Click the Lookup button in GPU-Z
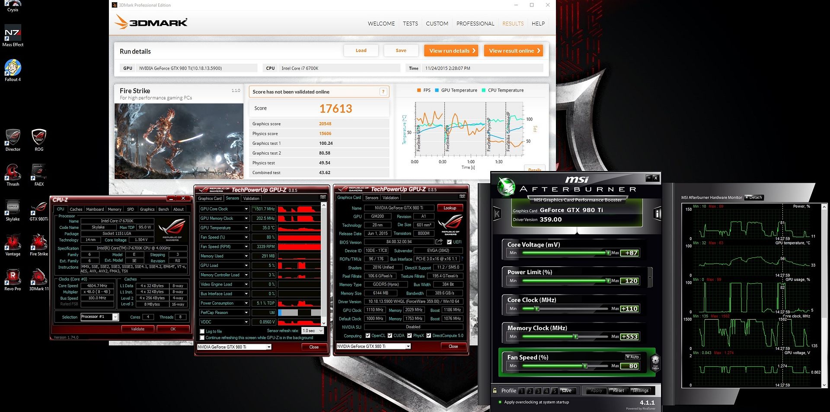The width and height of the screenshot is (830, 412). [450, 208]
